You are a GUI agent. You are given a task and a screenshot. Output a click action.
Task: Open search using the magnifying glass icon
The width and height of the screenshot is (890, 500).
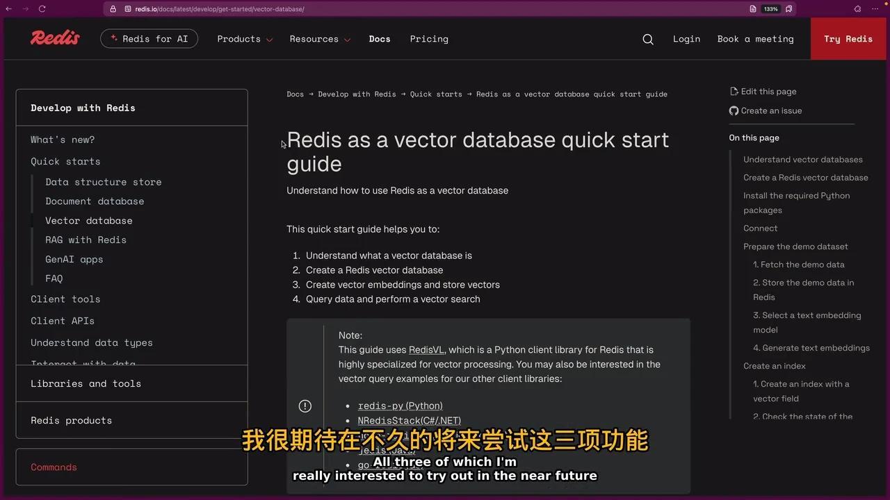coord(647,39)
